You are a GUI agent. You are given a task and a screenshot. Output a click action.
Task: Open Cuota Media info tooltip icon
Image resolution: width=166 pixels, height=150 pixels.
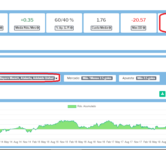point(110,28)
